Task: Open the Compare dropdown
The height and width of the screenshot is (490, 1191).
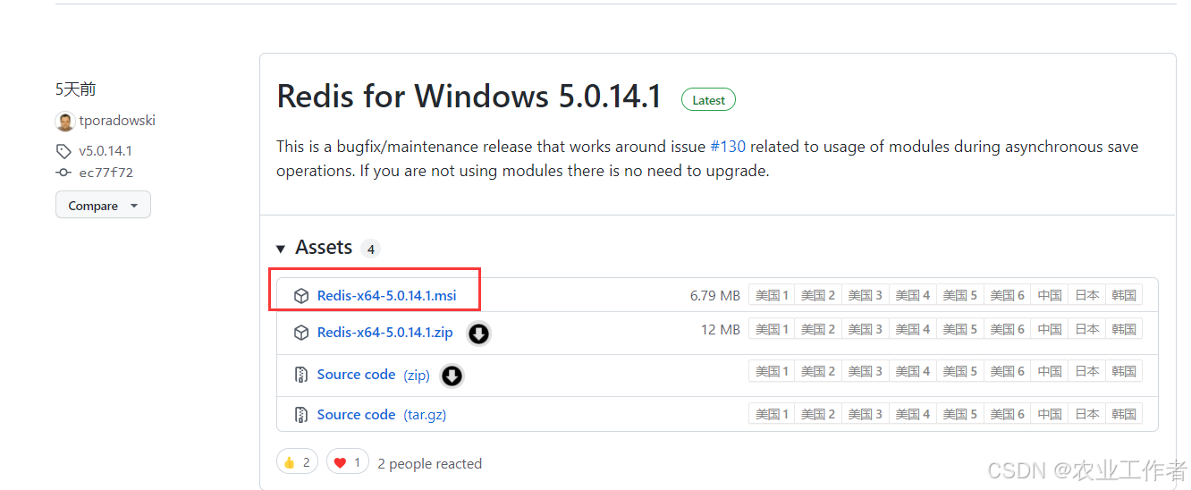Action: click(x=103, y=205)
